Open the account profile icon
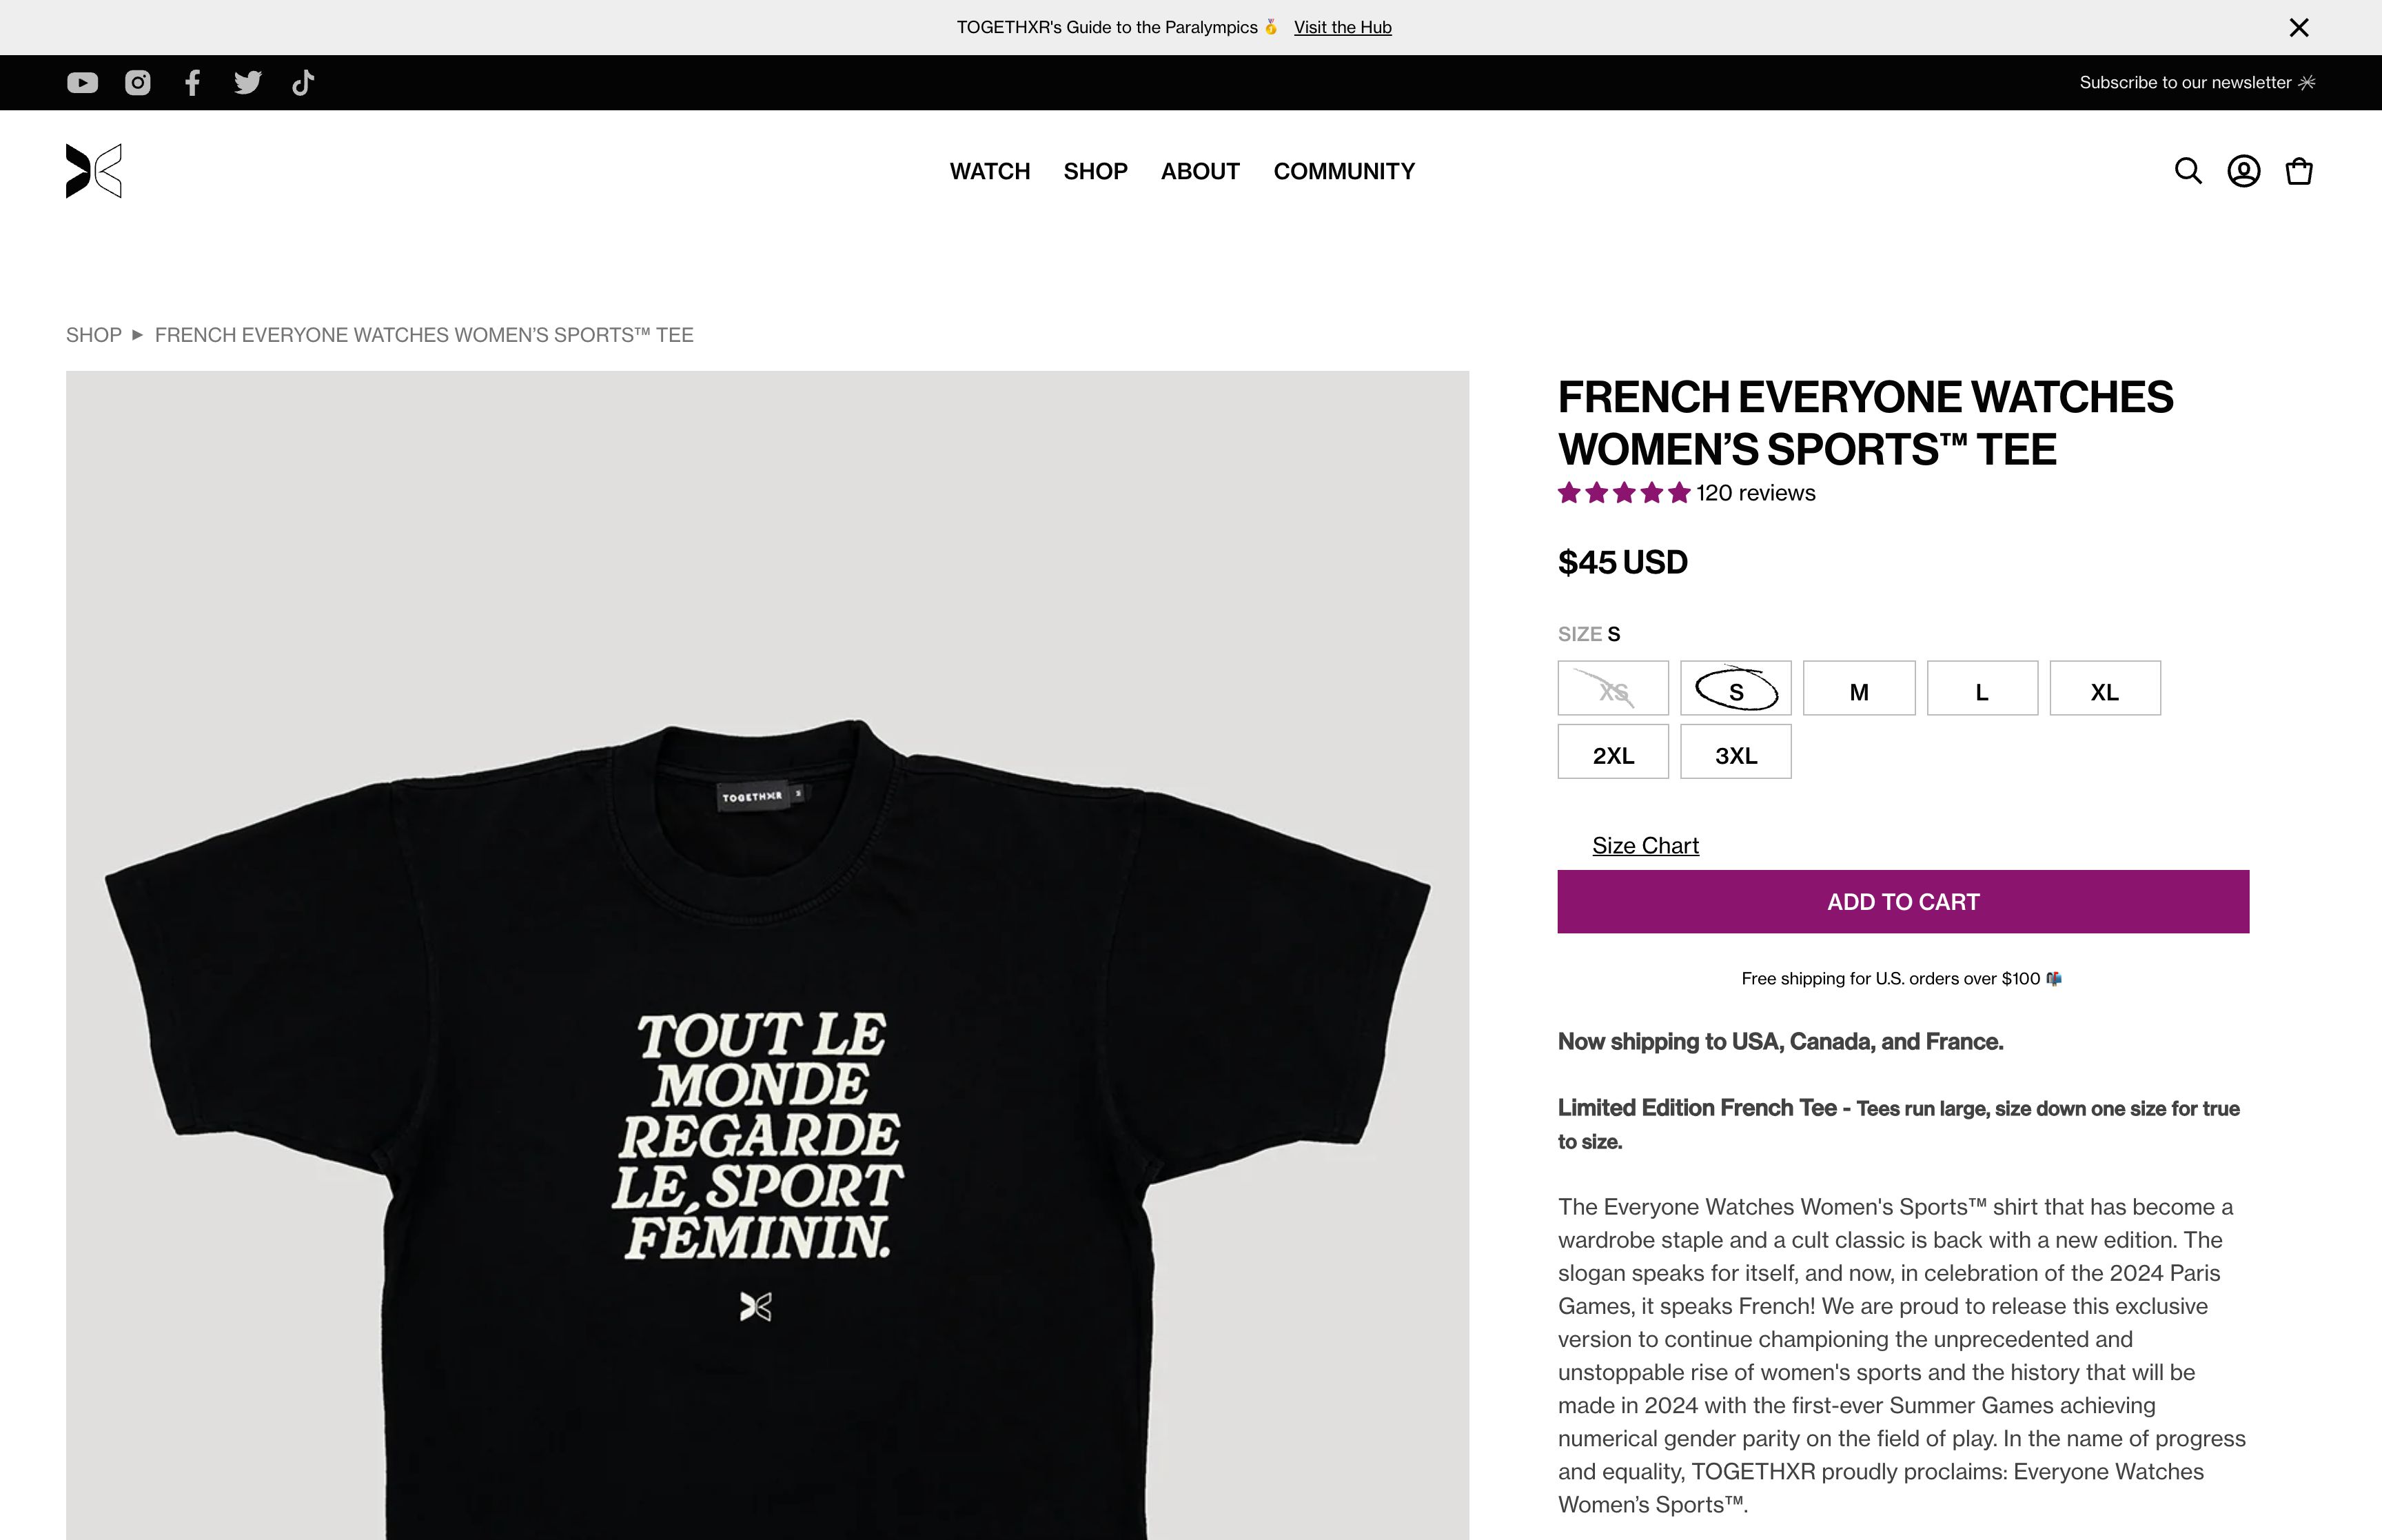Image resolution: width=2382 pixels, height=1540 pixels. [2244, 171]
